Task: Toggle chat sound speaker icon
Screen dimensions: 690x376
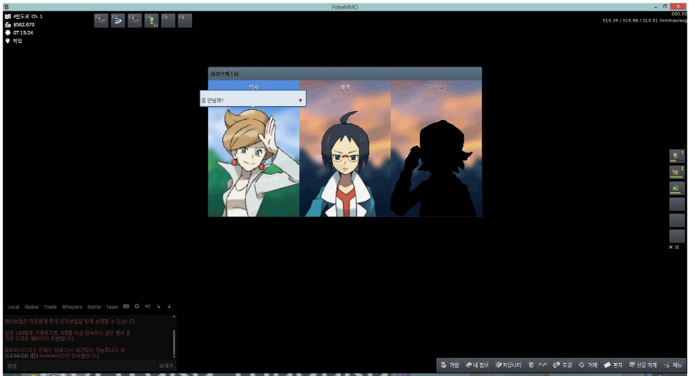Action: pos(148,307)
